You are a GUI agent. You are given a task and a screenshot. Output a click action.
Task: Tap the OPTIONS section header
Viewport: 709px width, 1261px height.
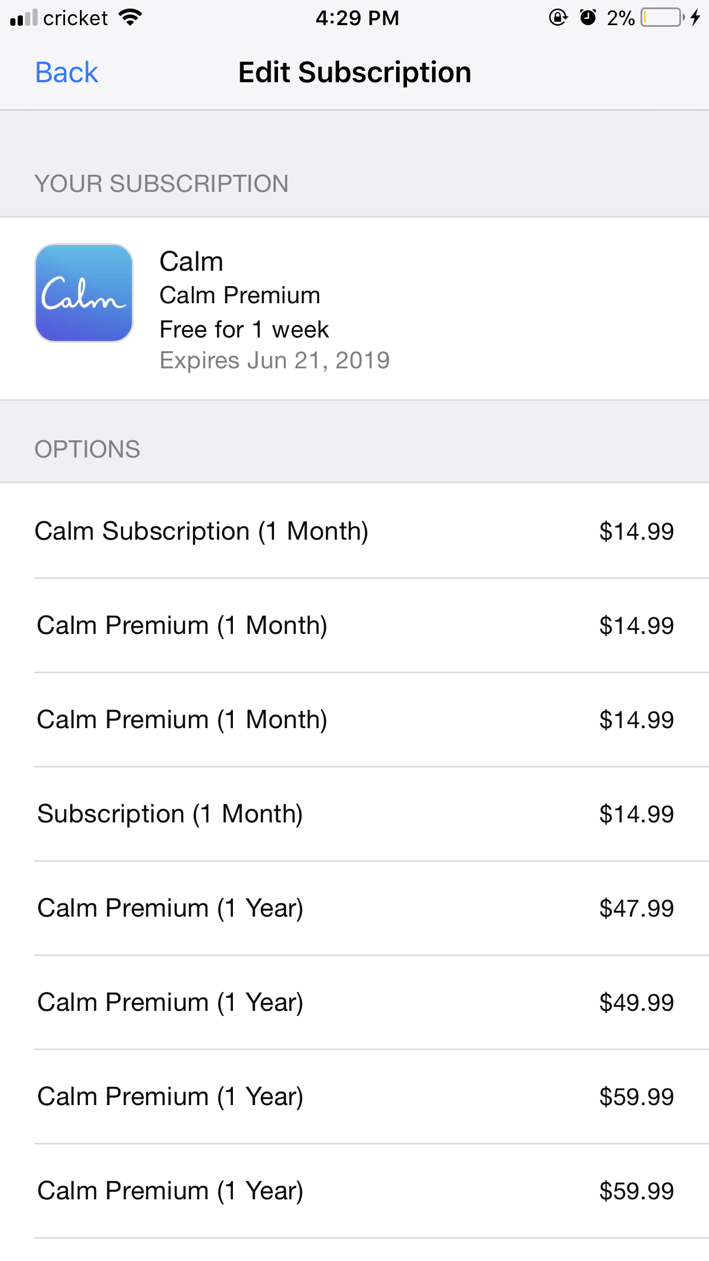pyautogui.click(x=87, y=449)
